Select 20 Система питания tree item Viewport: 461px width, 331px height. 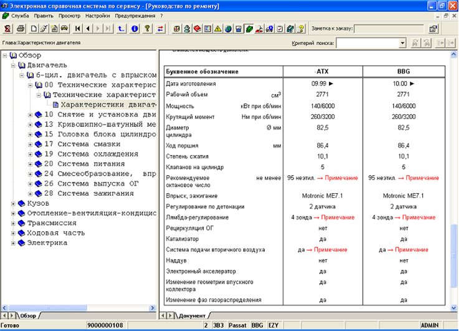click(84, 164)
